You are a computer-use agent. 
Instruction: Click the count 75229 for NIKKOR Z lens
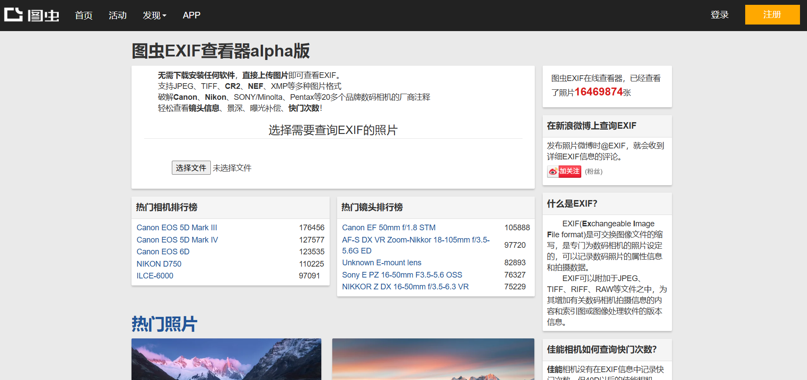click(x=515, y=287)
